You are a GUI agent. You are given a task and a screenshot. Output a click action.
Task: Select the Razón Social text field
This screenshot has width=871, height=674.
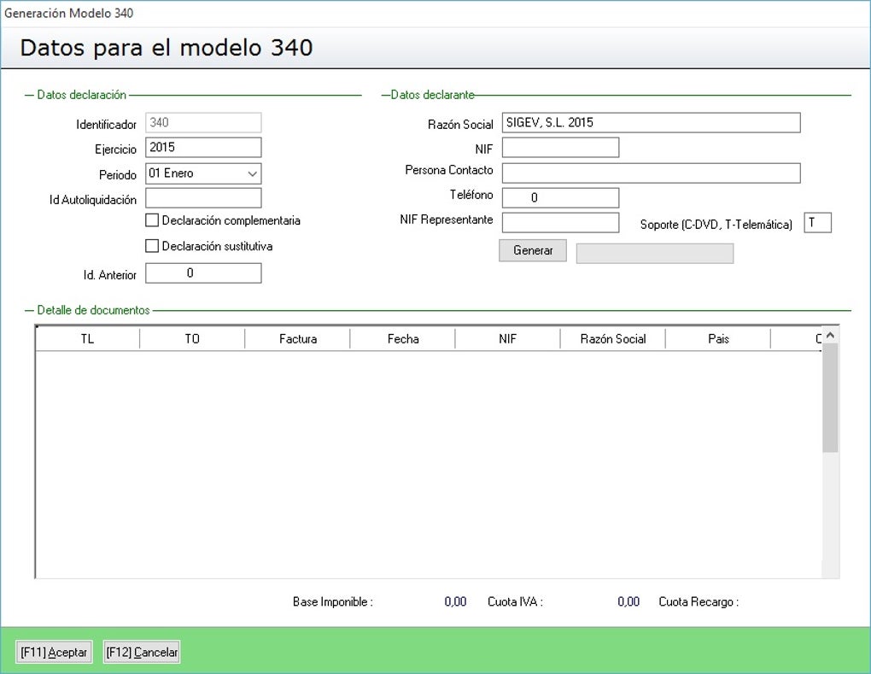tap(651, 123)
